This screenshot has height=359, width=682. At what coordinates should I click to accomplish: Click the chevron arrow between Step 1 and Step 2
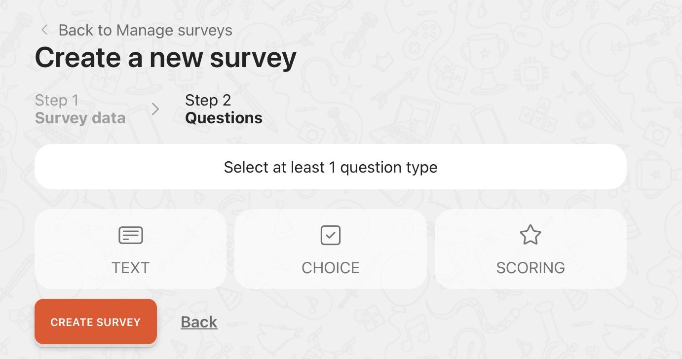(x=155, y=109)
